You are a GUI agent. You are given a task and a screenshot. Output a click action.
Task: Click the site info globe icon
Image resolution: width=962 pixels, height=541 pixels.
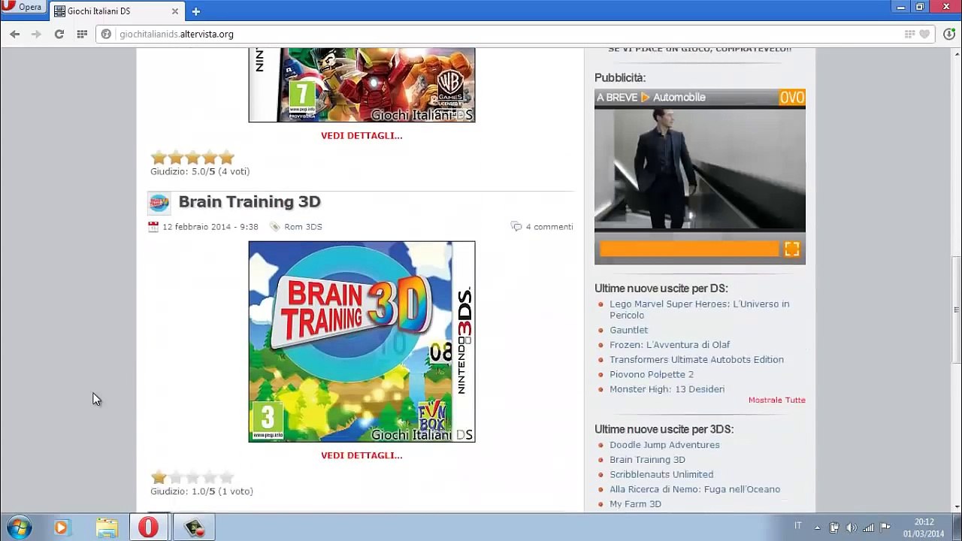click(106, 34)
